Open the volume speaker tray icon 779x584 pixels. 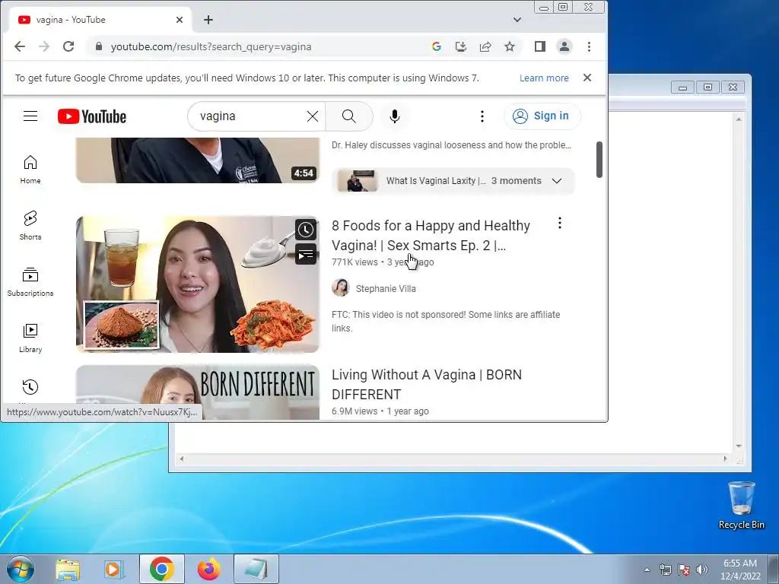tap(702, 570)
